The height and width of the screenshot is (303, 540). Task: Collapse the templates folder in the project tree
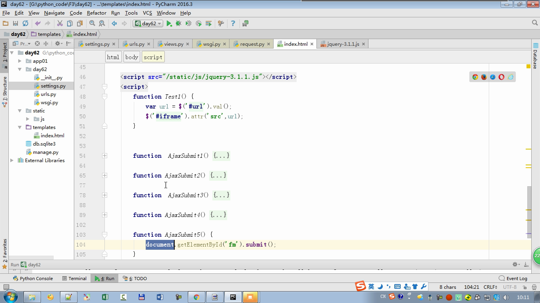(x=20, y=127)
